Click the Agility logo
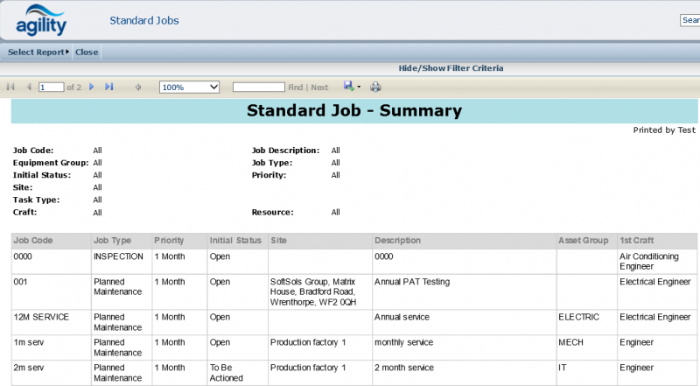Viewport: 700px width, 386px height. [x=42, y=20]
